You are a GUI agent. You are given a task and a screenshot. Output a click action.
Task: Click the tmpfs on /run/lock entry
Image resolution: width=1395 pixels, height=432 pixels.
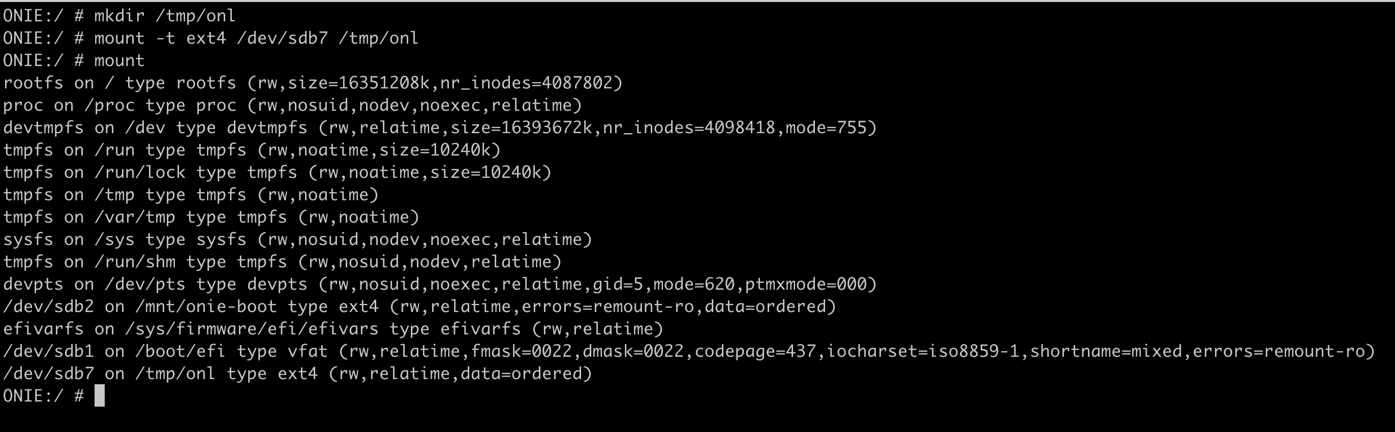coord(277,172)
